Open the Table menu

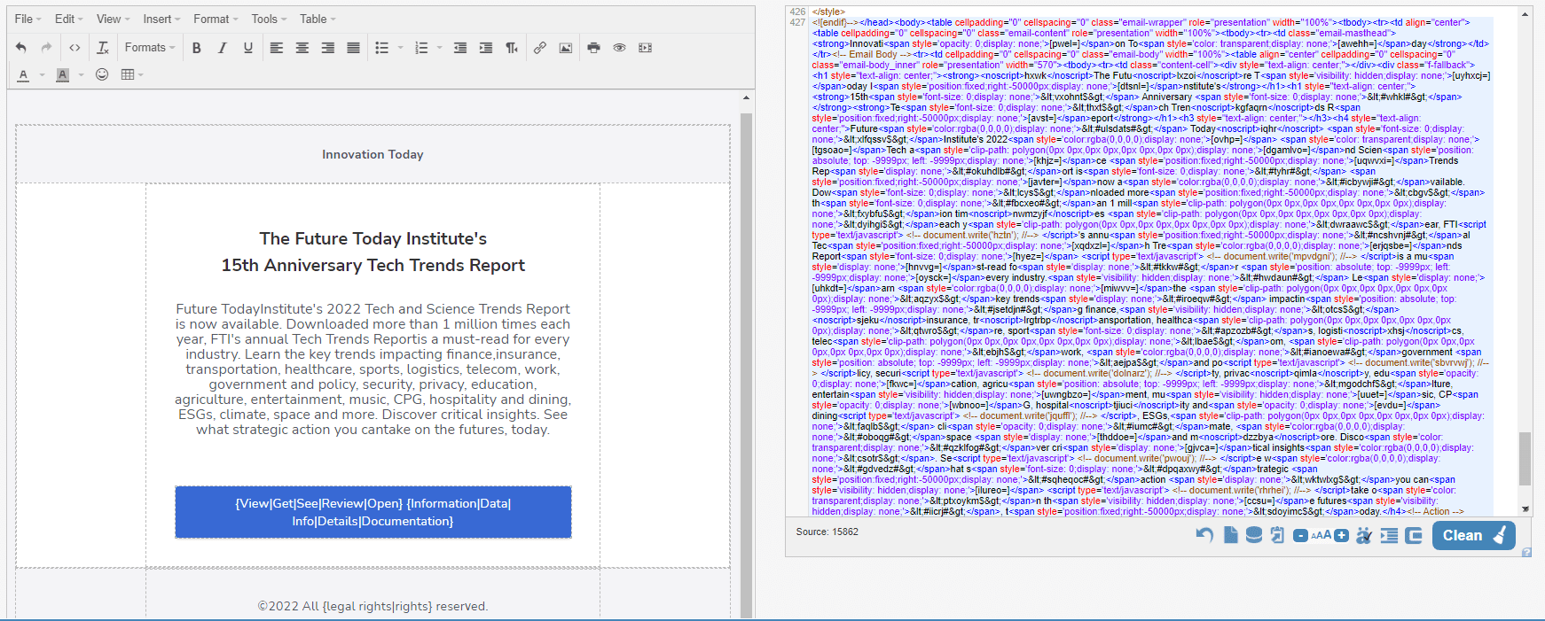click(x=317, y=19)
